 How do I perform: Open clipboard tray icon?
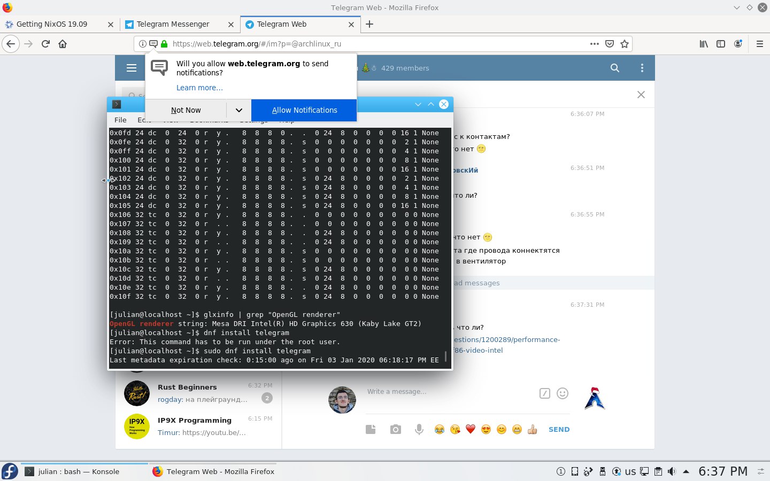658,471
